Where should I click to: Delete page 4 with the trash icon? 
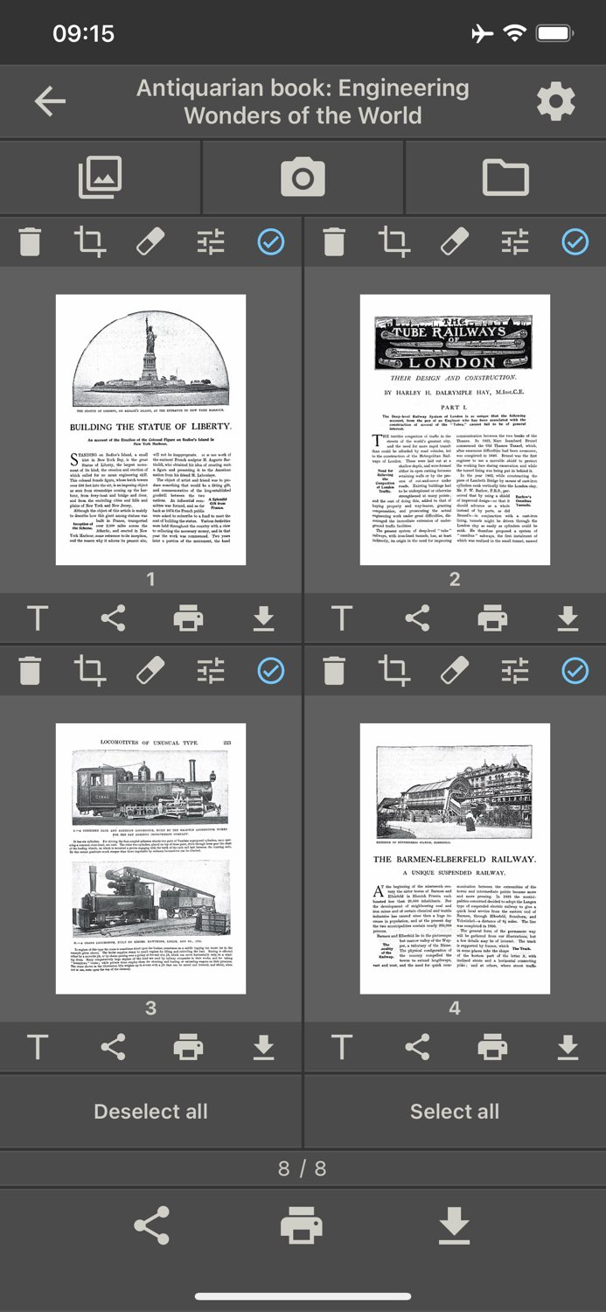click(334, 671)
